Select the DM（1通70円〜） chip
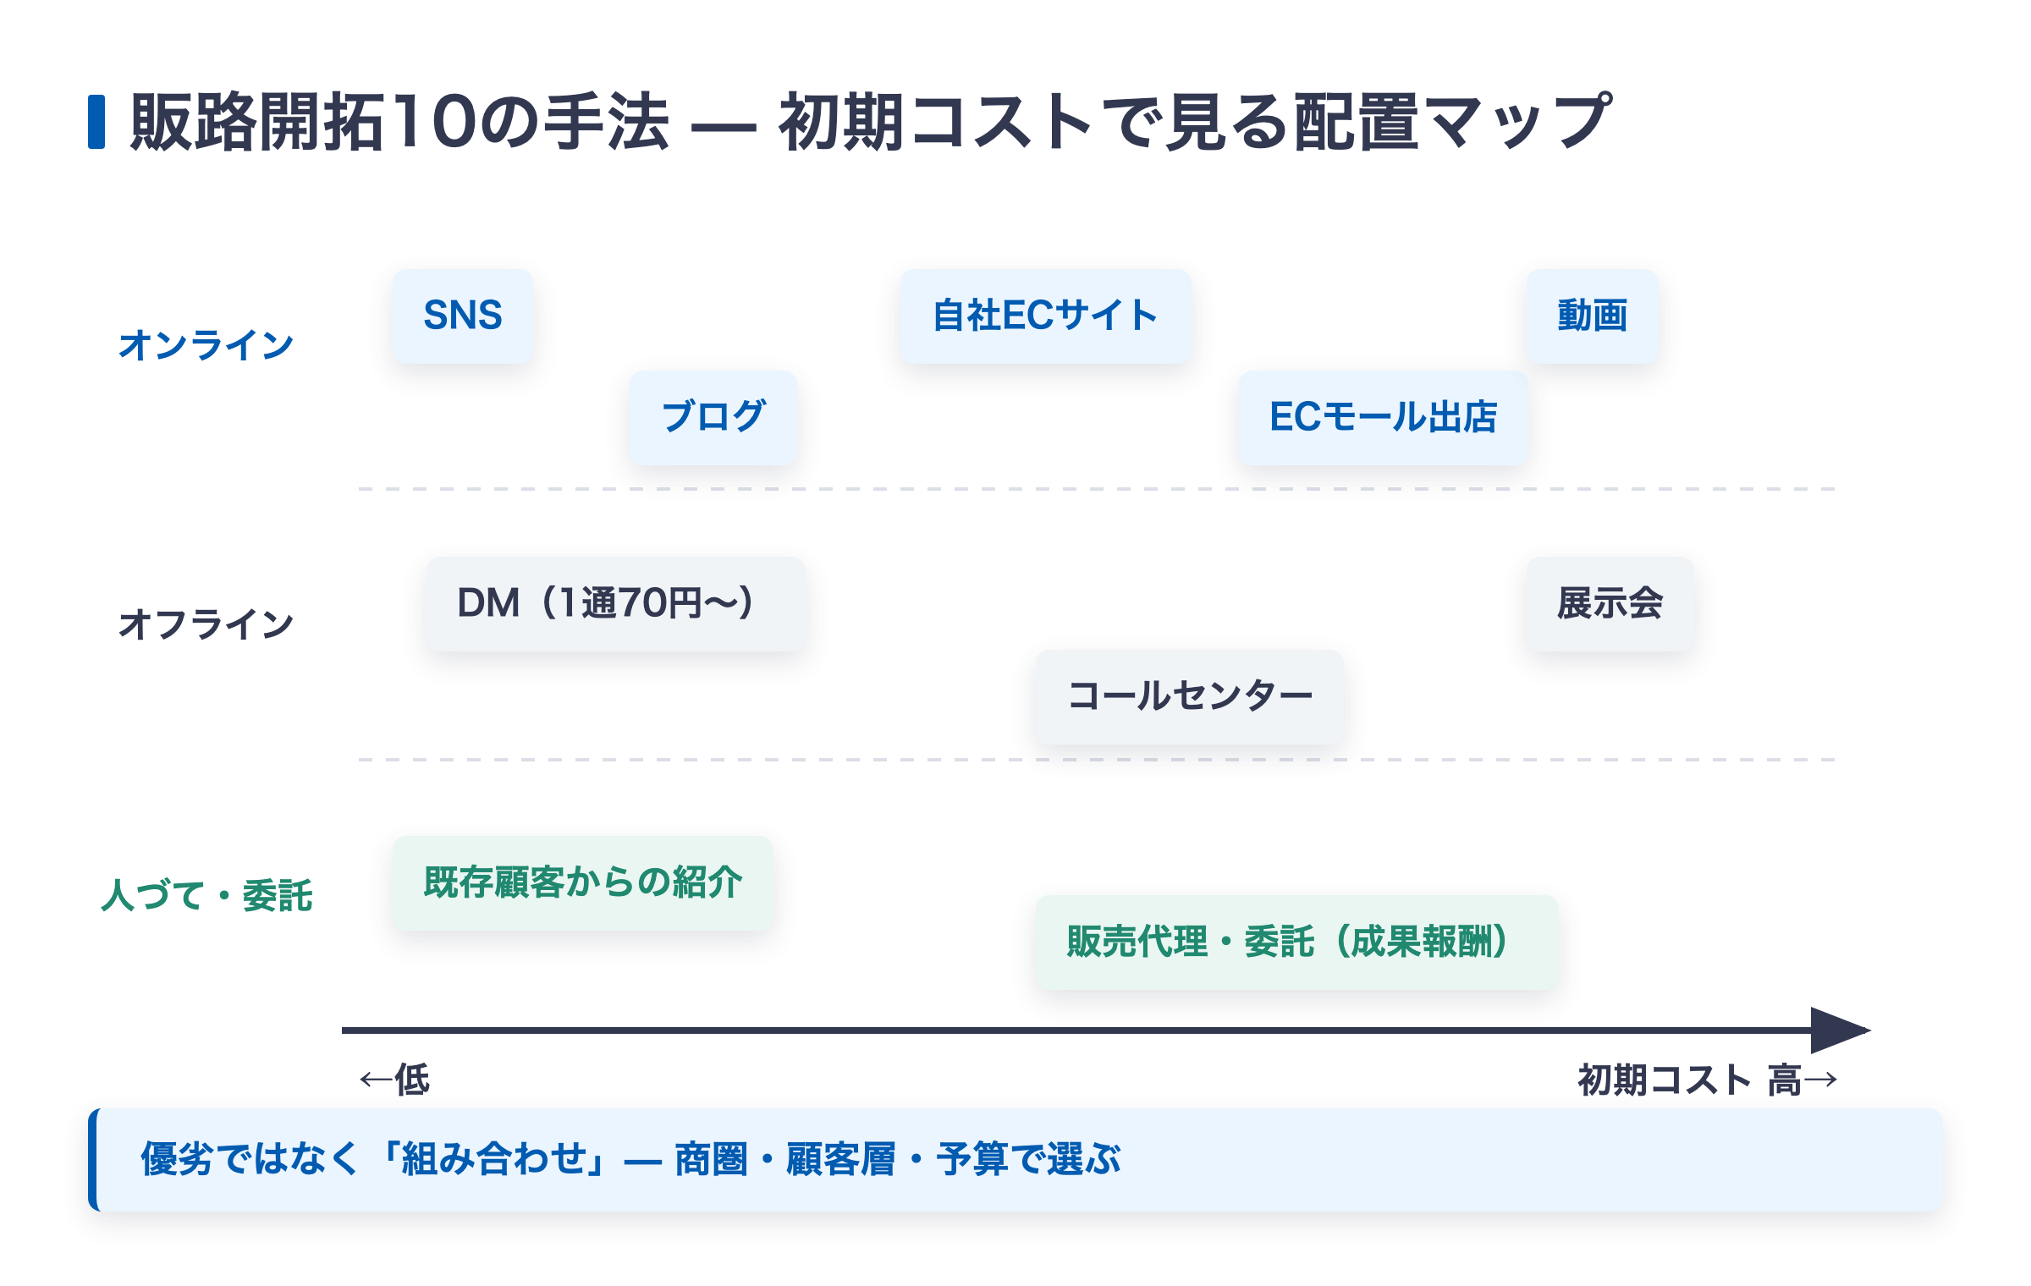Screen dimensions: 2031x1286 tap(615, 604)
